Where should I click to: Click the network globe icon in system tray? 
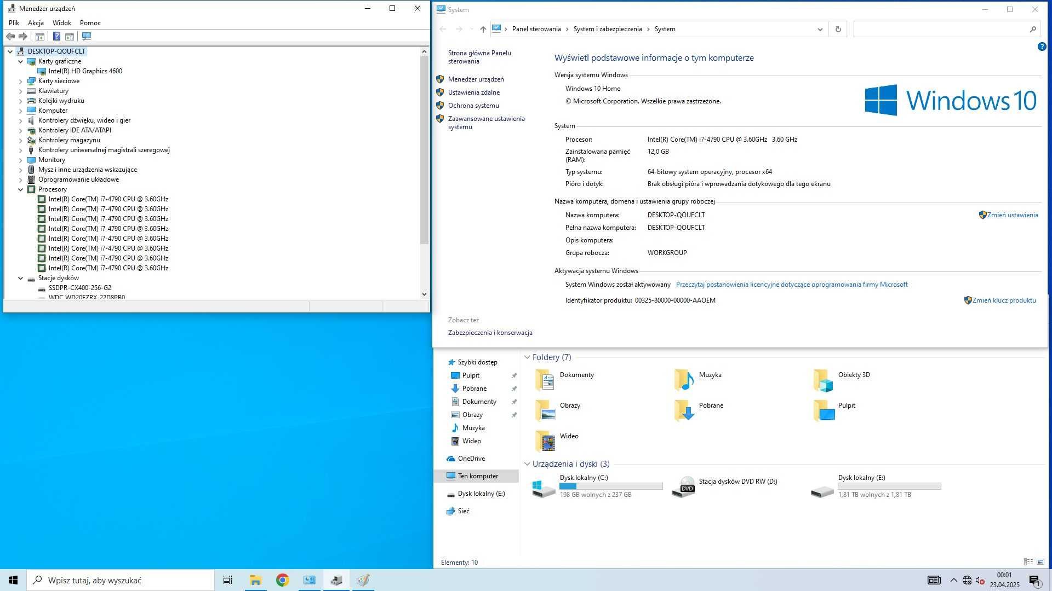tap(967, 580)
